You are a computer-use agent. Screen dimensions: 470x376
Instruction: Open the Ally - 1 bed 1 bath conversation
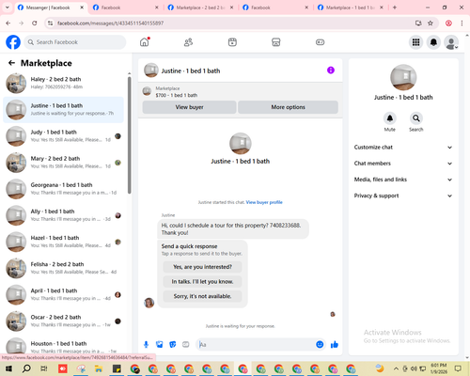point(64,215)
